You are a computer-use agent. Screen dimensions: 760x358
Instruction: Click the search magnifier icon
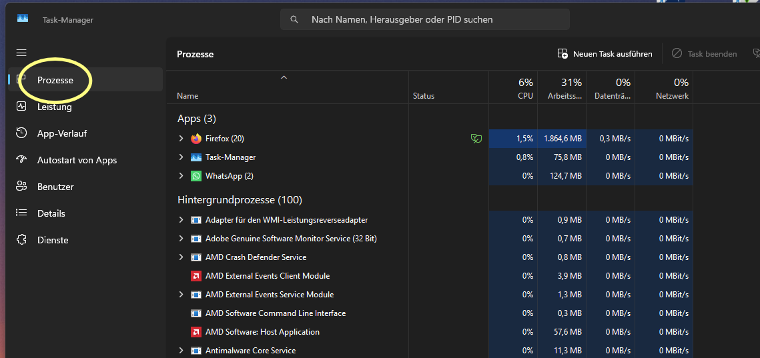tap(294, 20)
